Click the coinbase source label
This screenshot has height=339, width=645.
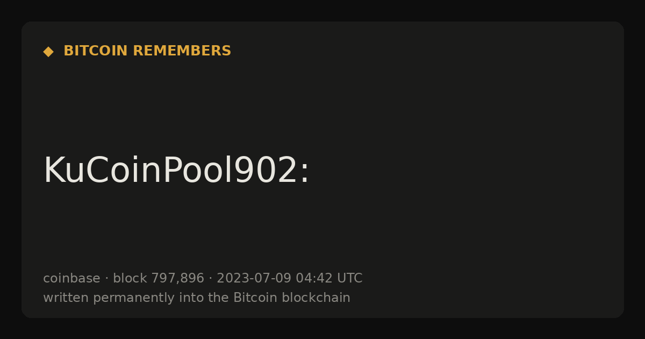[71, 278]
